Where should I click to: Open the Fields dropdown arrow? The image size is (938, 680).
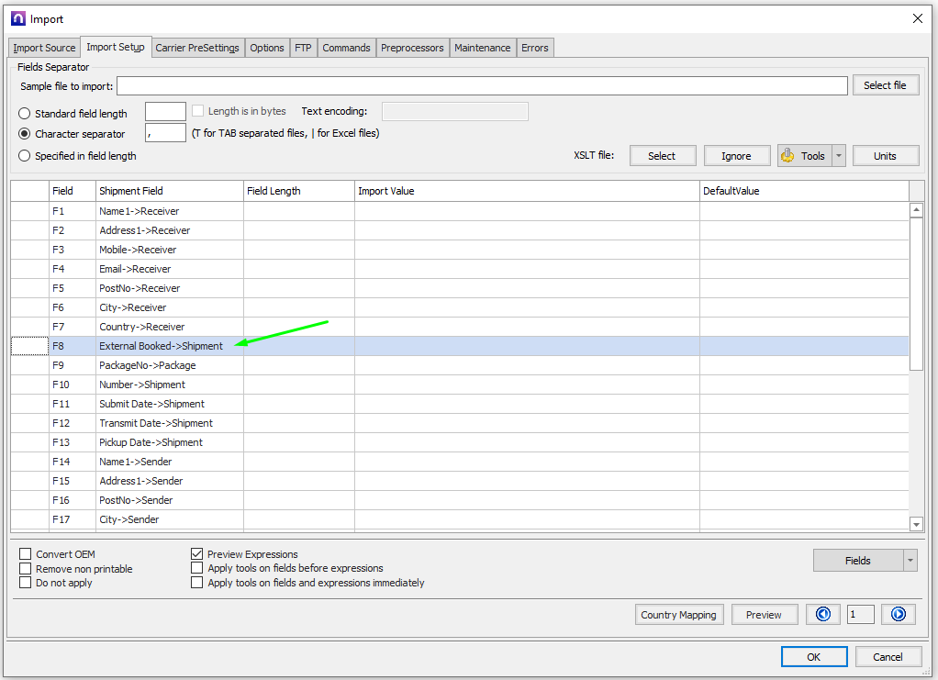910,560
